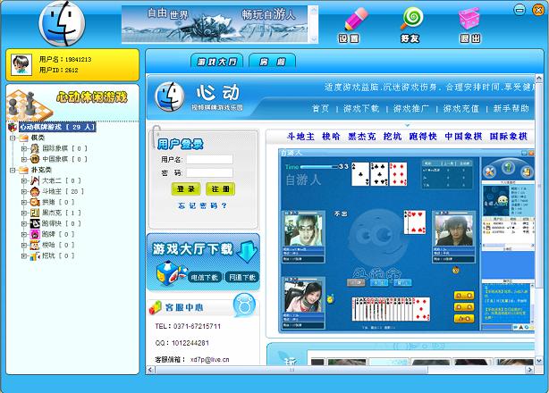The height and width of the screenshot is (393, 549).
Task: Open the 梭哈 link in game bar
Action: point(331,137)
